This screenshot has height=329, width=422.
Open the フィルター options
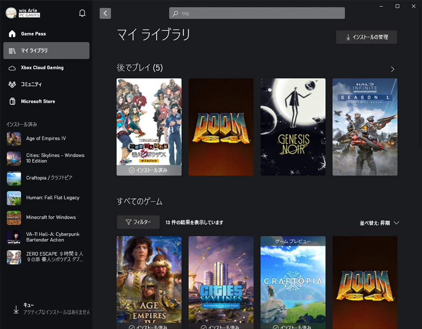click(x=138, y=222)
